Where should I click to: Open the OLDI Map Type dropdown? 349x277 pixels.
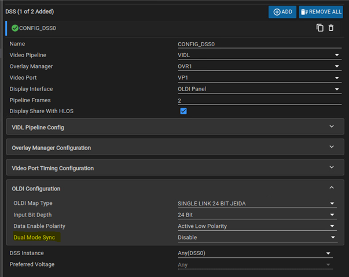click(x=257, y=204)
